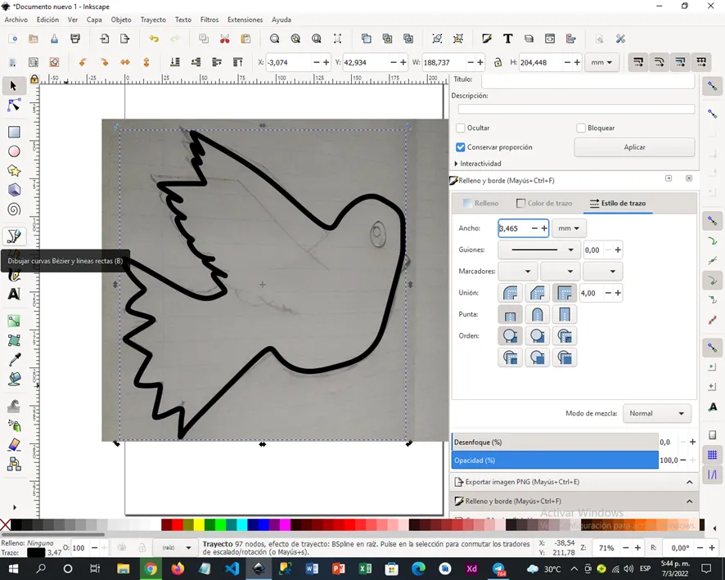Open the Modo de mezcla dropdown
Viewport: 725px width, 580px height.
click(657, 414)
